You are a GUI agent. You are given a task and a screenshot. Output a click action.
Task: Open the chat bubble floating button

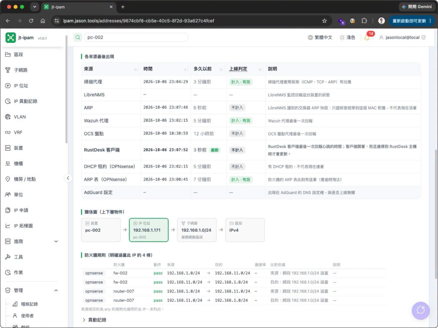point(421,310)
